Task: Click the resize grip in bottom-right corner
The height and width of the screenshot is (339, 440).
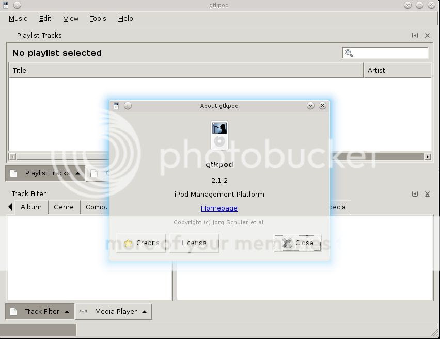Action: coord(434,333)
